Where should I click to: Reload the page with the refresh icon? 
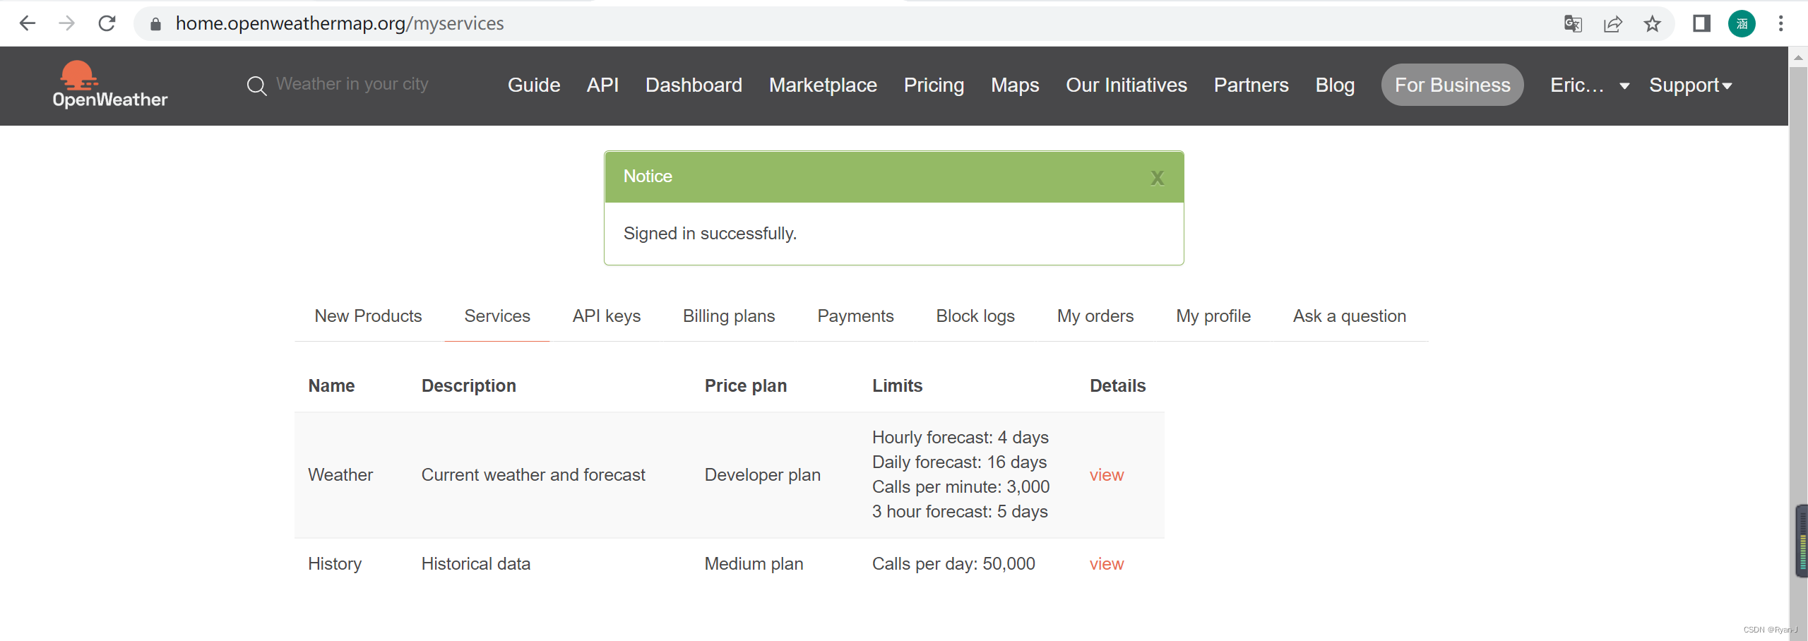(x=107, y=23)
